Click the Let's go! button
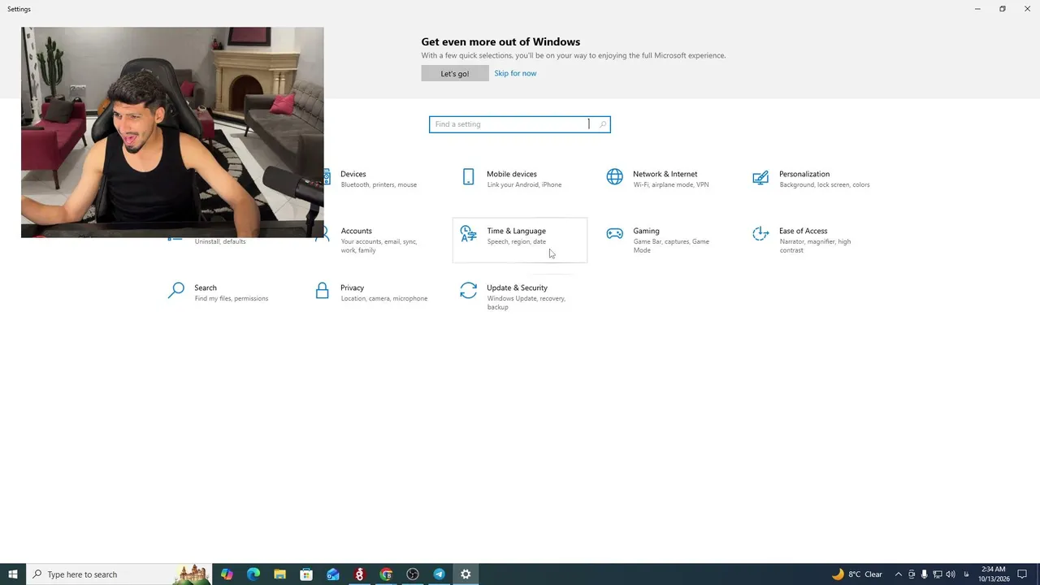Viewport: 1040px width, 585px height. (455, 73)
